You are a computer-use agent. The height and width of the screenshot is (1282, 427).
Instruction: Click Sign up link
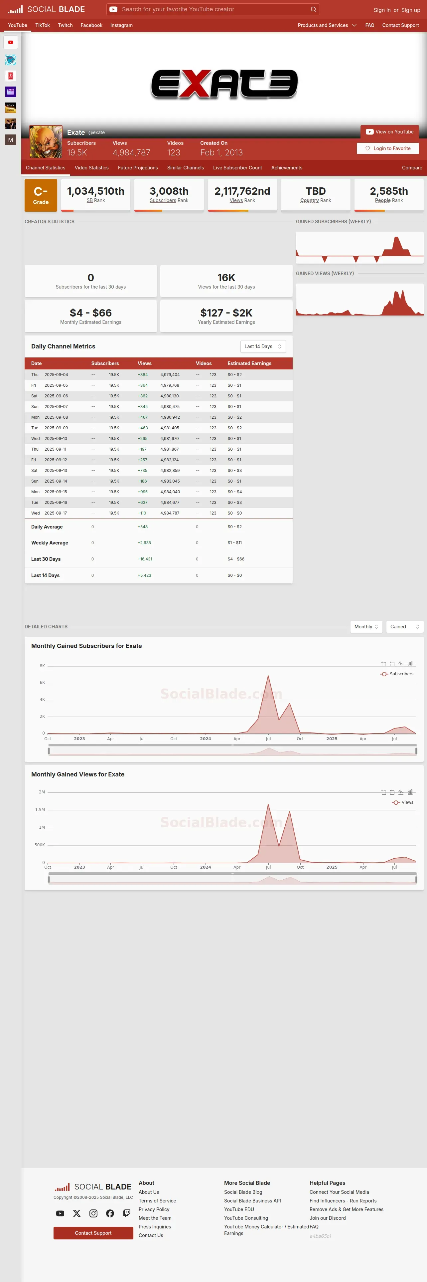click(411, 10)
